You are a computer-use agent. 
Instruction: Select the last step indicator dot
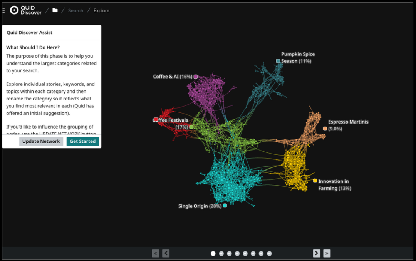[269, 253]
